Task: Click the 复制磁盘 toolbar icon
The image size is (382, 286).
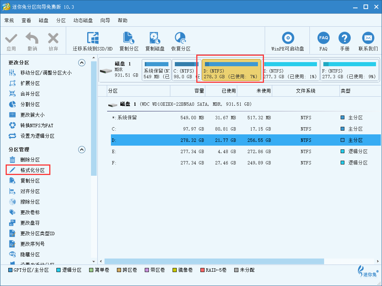Action: point(155,41)
